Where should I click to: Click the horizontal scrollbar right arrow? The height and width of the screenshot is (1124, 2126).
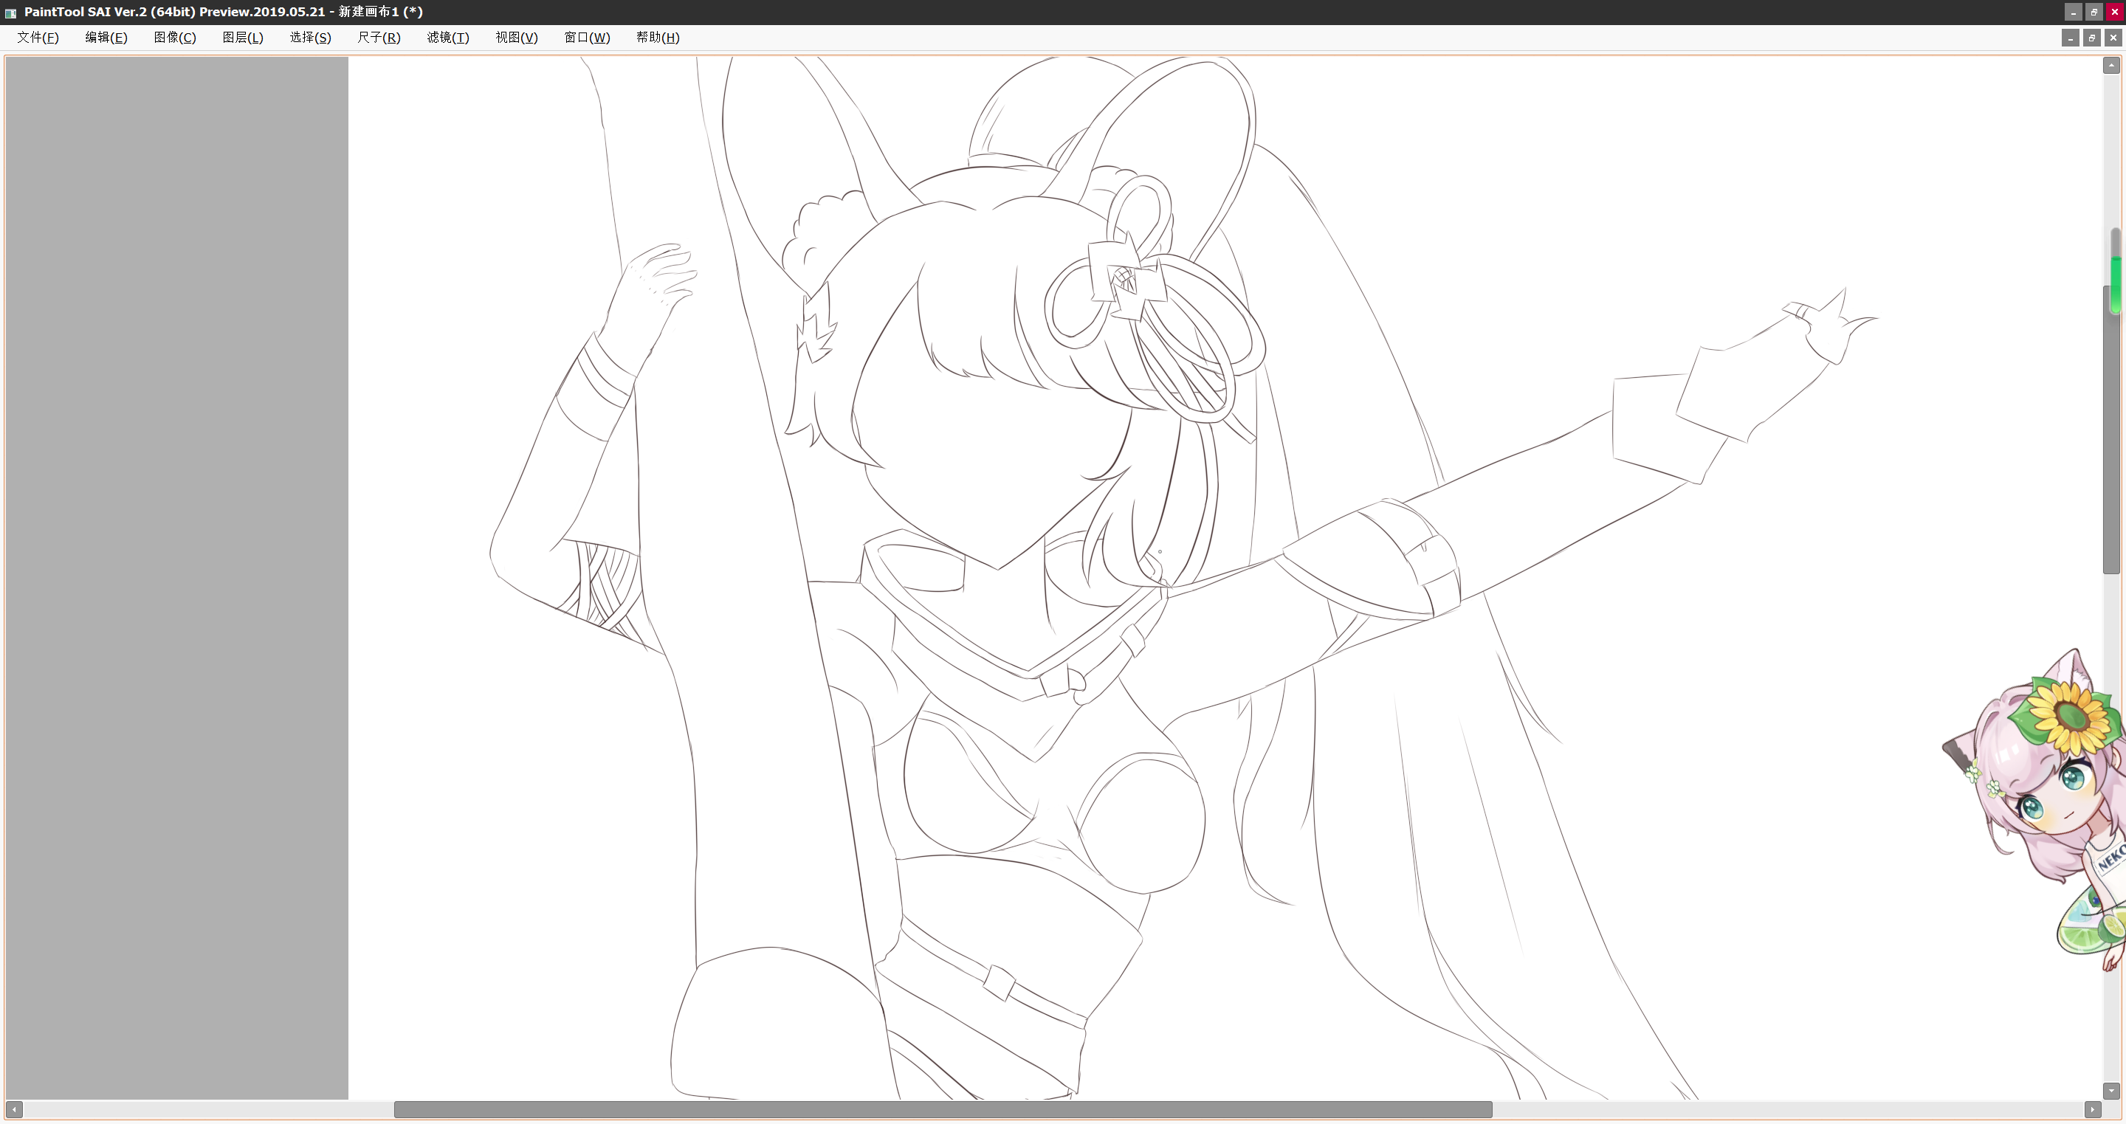(x=2093, y=1109)
